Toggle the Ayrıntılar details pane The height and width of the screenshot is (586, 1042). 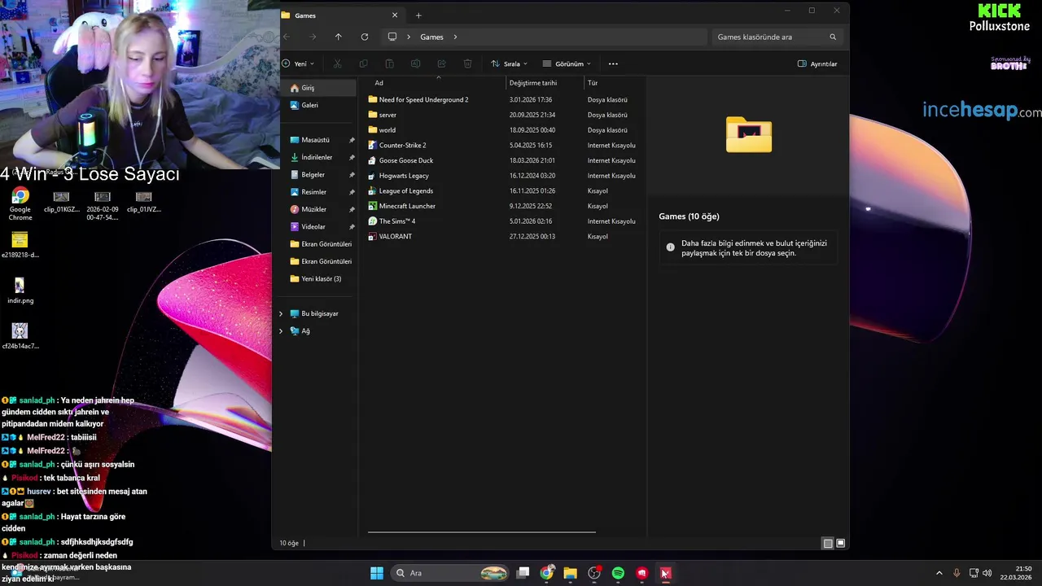817,63
